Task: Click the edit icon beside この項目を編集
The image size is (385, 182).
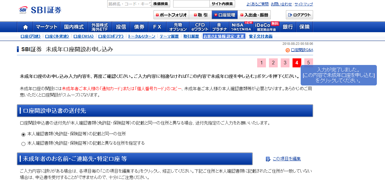Action: pos(268,159)
